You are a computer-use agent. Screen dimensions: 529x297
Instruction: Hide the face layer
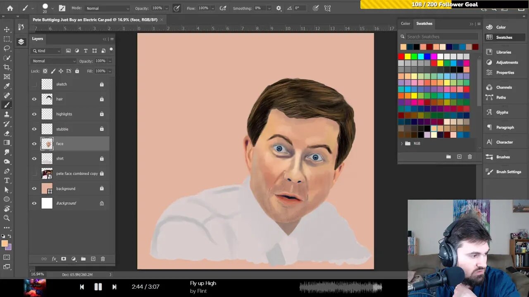(34, 144)
